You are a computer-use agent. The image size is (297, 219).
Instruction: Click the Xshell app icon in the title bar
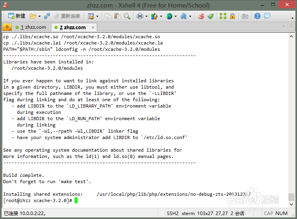(6, 5)
